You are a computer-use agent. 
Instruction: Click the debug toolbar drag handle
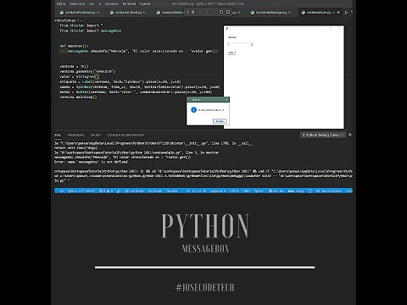(187, 12)
